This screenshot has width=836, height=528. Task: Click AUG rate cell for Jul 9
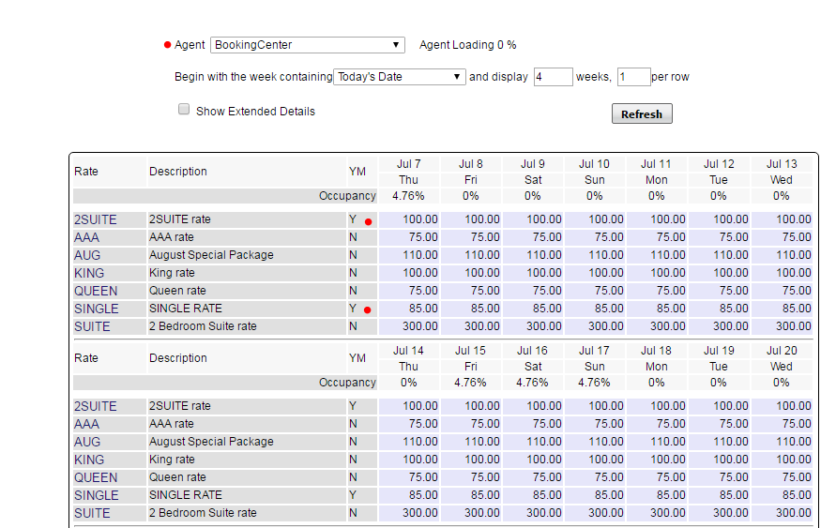pyautogui.click(x=533, y=255)
